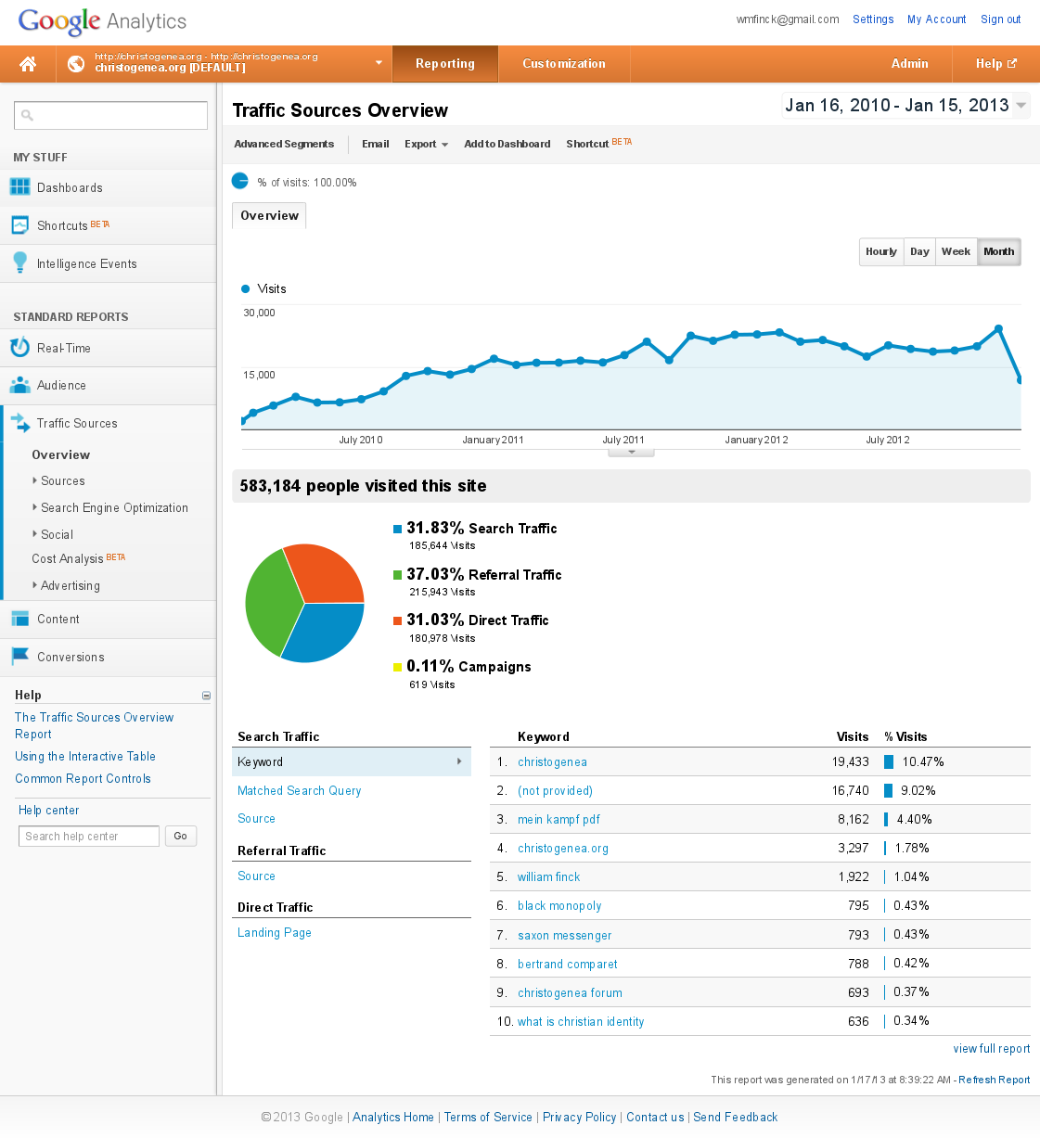Click the Content icon in sidebar
Image resolution: width=1040 pixels, height=1138 pixels.
tap(19, 619)
